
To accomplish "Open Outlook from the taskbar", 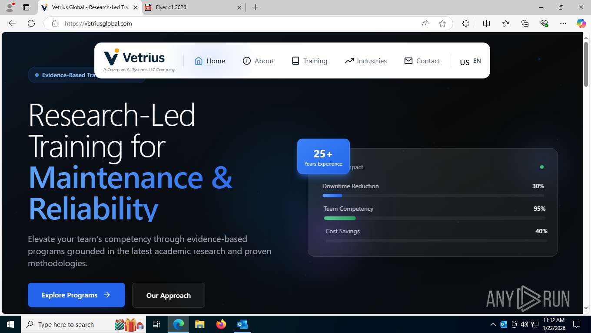I will [x=242, y=324].
